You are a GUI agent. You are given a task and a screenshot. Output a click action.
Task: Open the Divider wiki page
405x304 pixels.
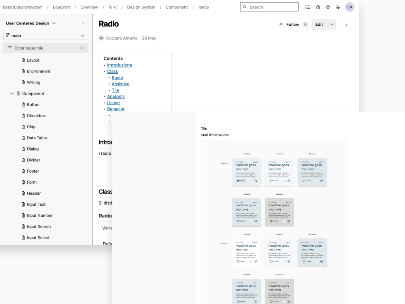34,160
